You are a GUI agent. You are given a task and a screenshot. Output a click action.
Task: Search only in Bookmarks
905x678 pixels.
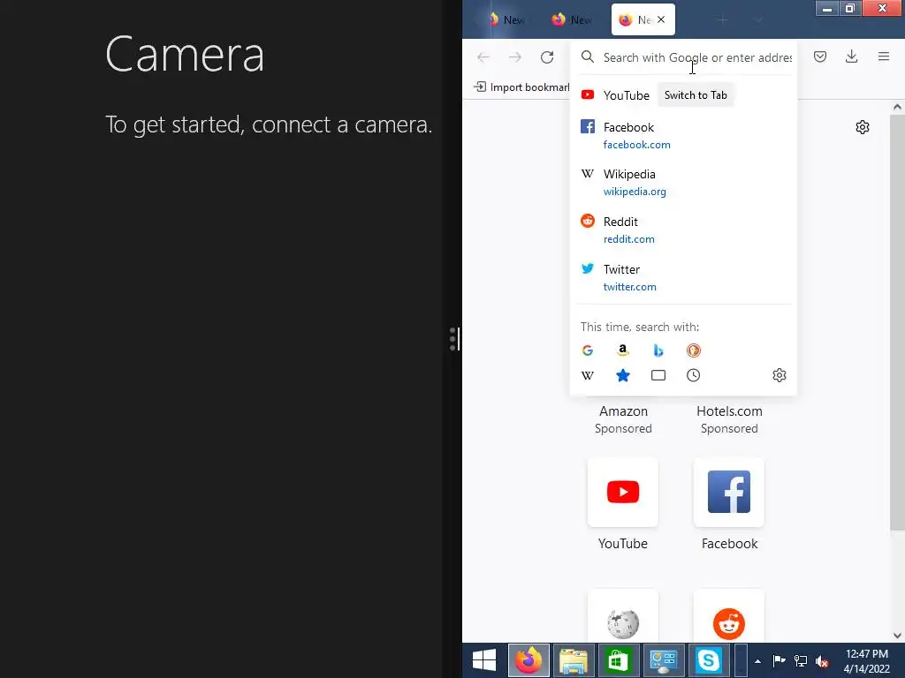[623, 375]
